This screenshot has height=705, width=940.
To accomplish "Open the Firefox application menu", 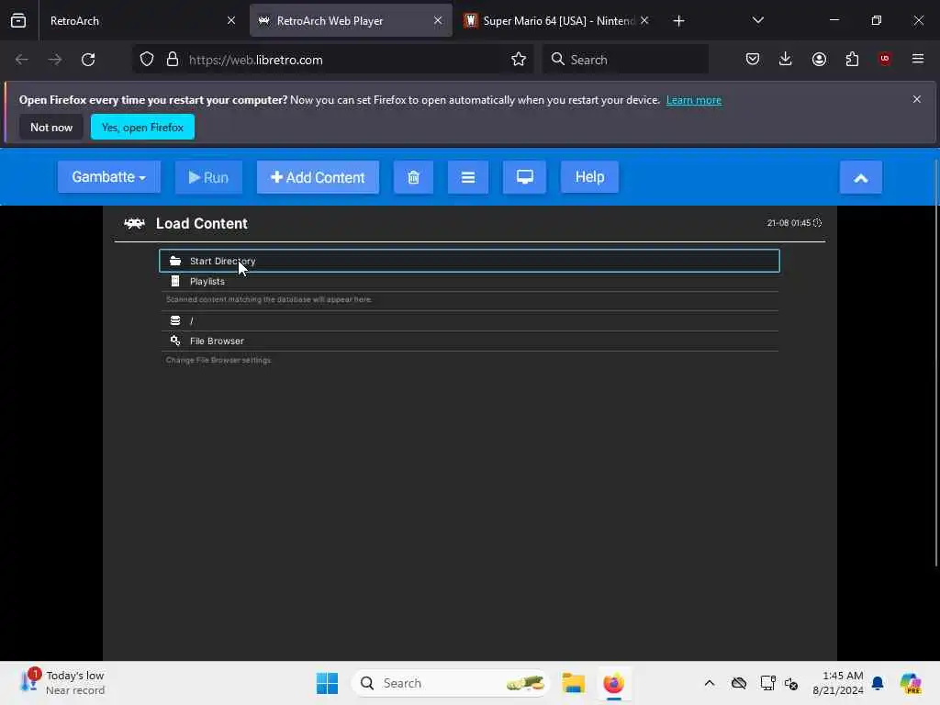I will click(x=918, y=59).
